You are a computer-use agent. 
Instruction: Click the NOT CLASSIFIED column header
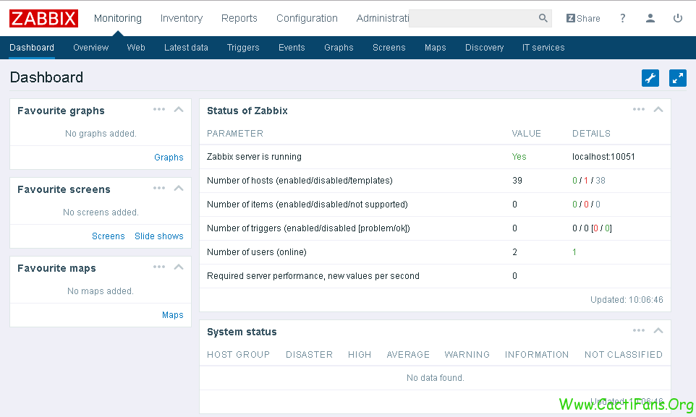tap(624, 354)
